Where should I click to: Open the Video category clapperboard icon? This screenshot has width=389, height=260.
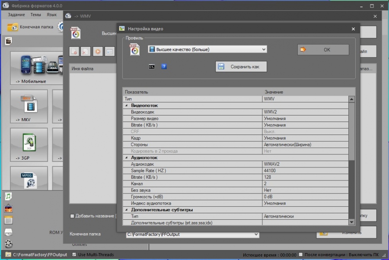pyautogui.click(x=9, y=41)
